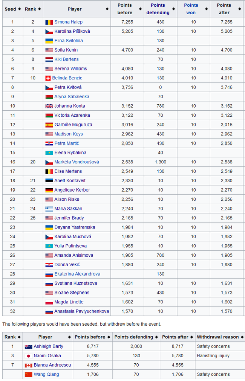Click Polish flag next to Magda Linette
This screenshot has height=381, width=245.
click(49, 302)
